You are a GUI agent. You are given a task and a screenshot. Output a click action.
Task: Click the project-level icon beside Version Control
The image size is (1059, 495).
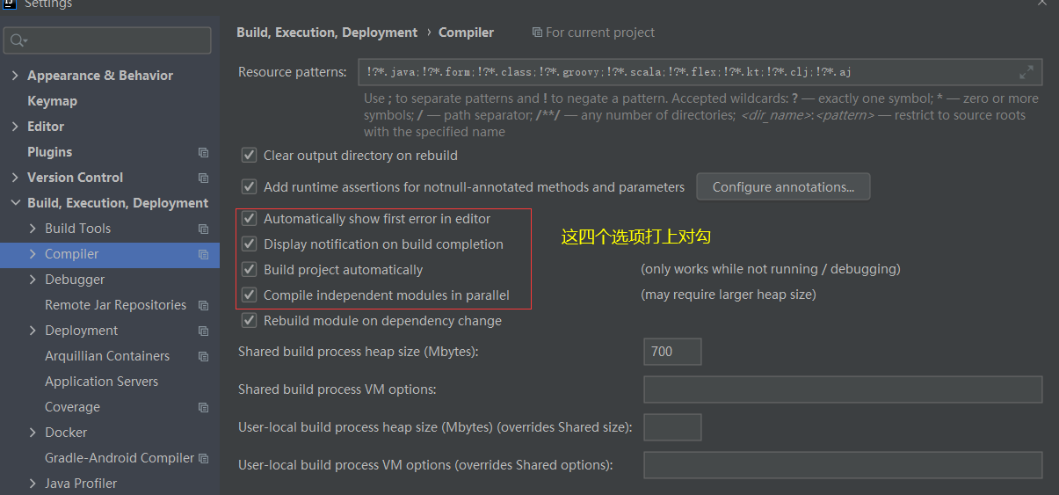[x=204, y=178]
